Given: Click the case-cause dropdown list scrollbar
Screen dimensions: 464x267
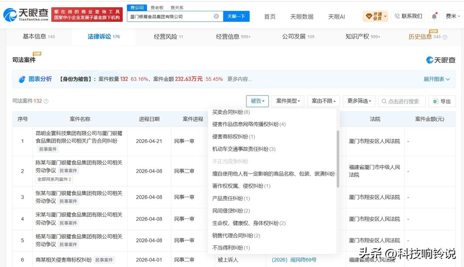Looking at the screenshot, I should [338, 159].
